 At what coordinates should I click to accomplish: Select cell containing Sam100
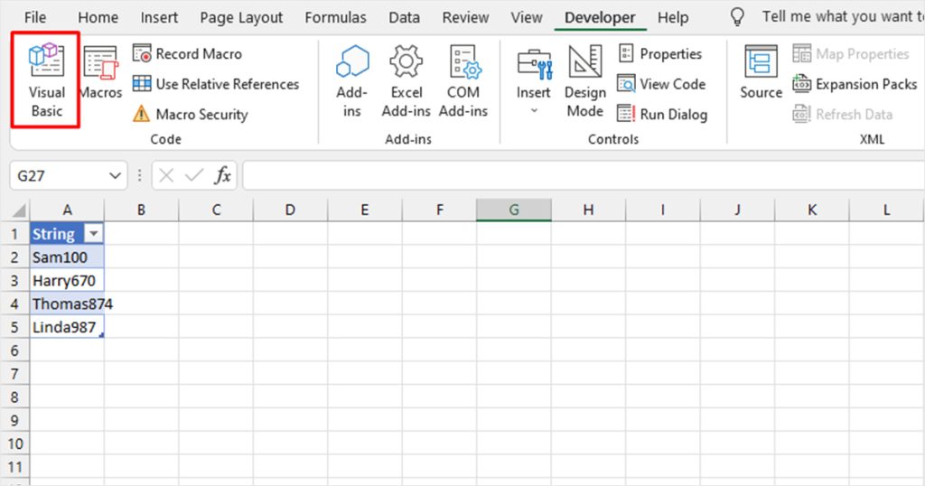coord(67,257)
